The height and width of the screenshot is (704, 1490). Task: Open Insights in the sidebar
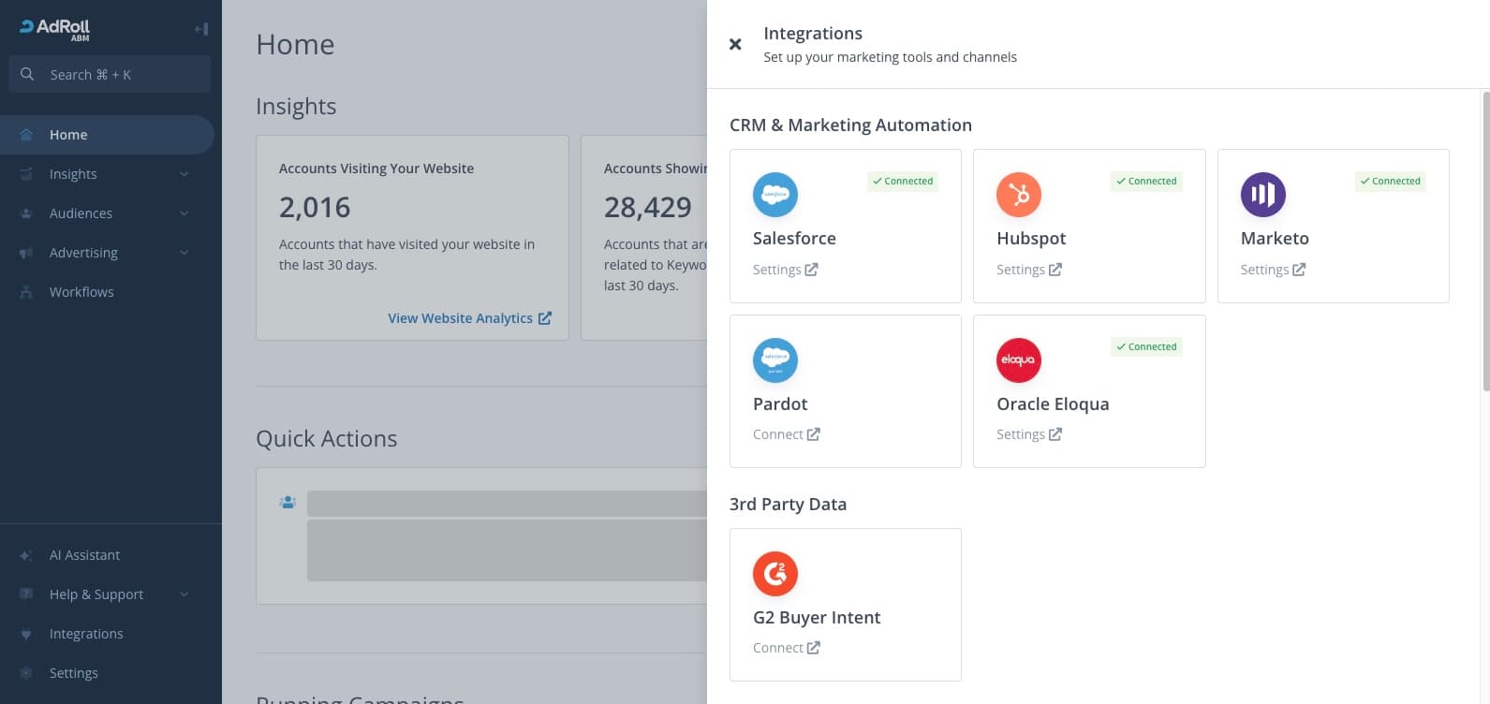point(73,174)
